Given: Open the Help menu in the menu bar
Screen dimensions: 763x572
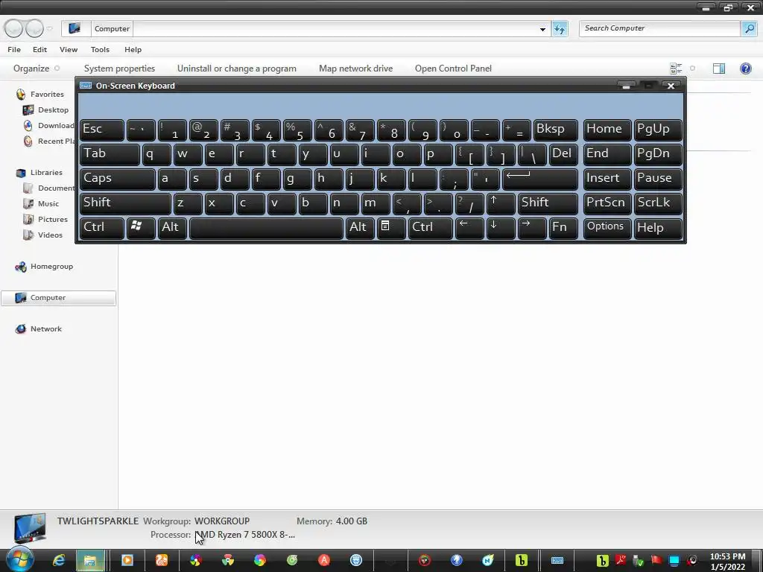Looking at the screenshot, I should [x=133, y=50].
